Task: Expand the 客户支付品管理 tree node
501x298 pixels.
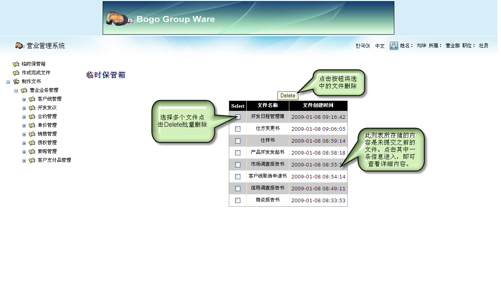Action: (24, 161)
